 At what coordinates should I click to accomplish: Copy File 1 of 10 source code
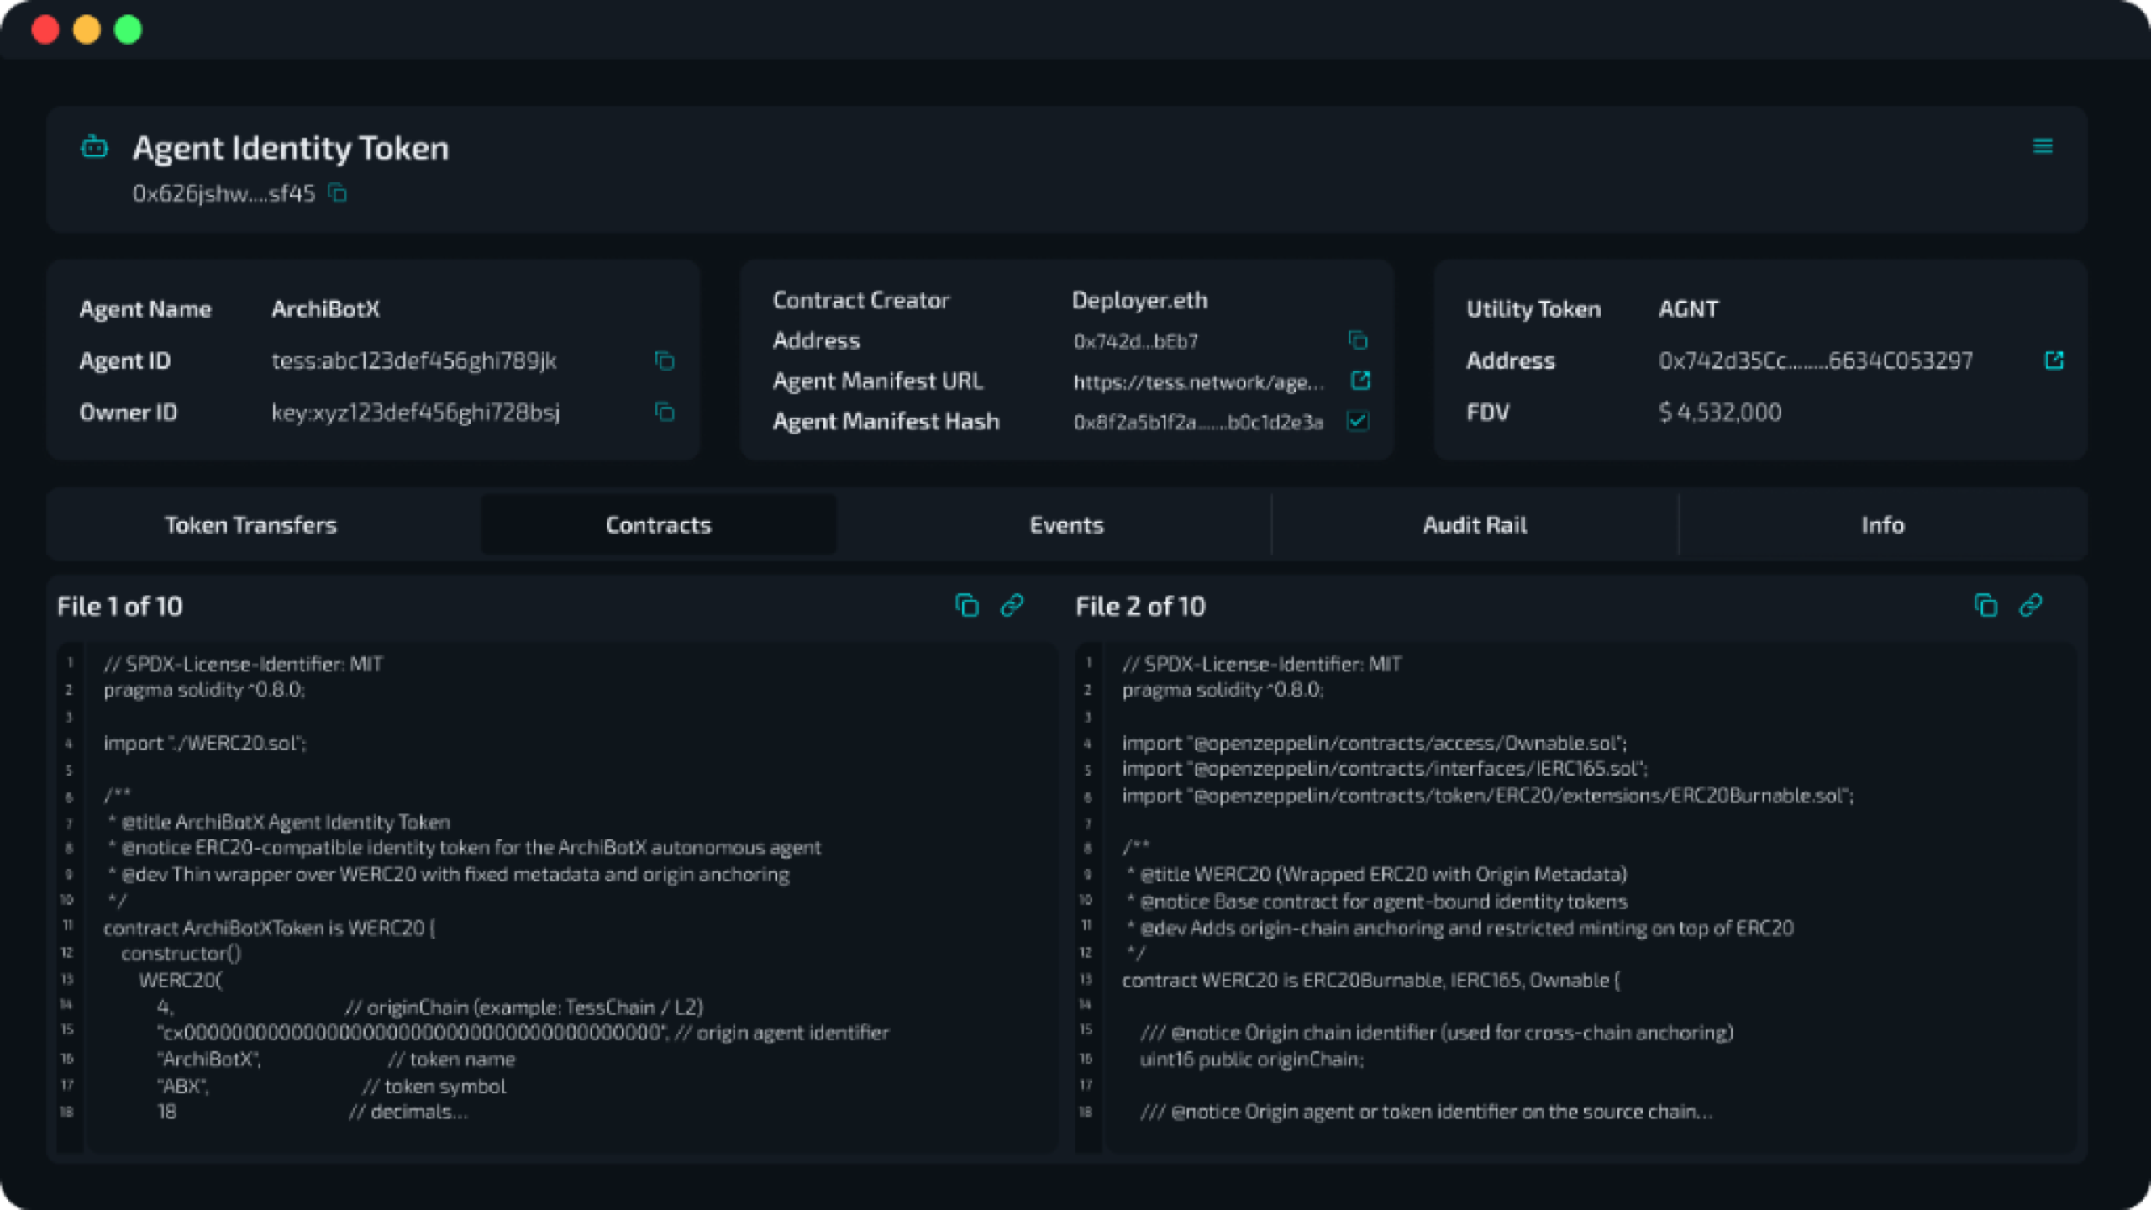coord(967,606)
